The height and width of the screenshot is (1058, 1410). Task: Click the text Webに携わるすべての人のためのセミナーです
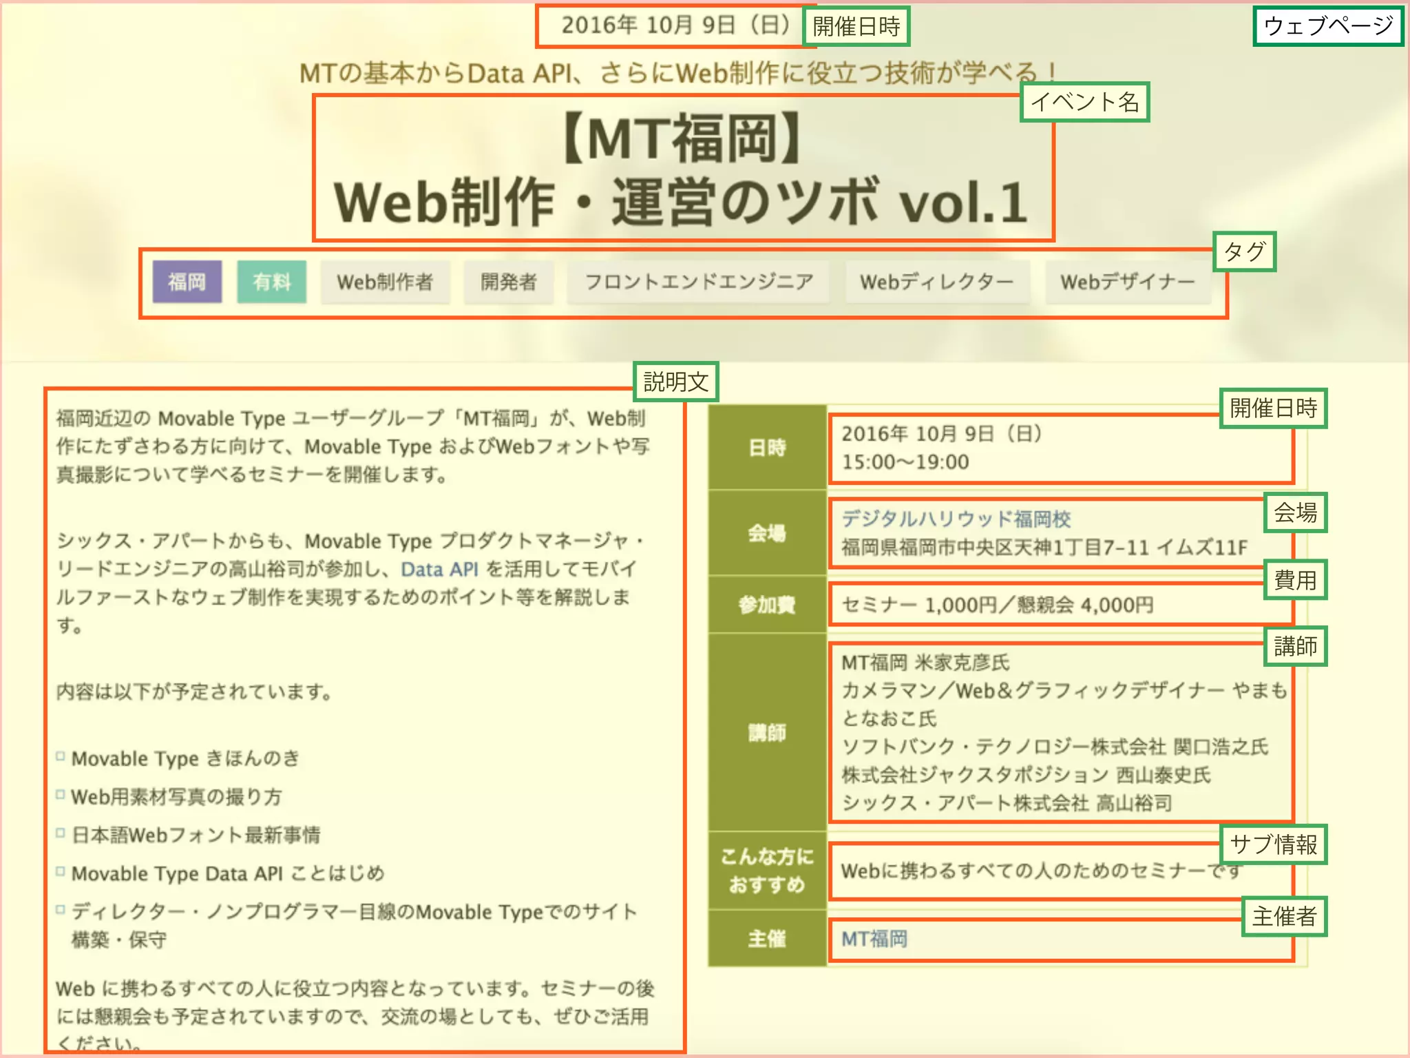pyautogui.click(x=1041, y=871)
